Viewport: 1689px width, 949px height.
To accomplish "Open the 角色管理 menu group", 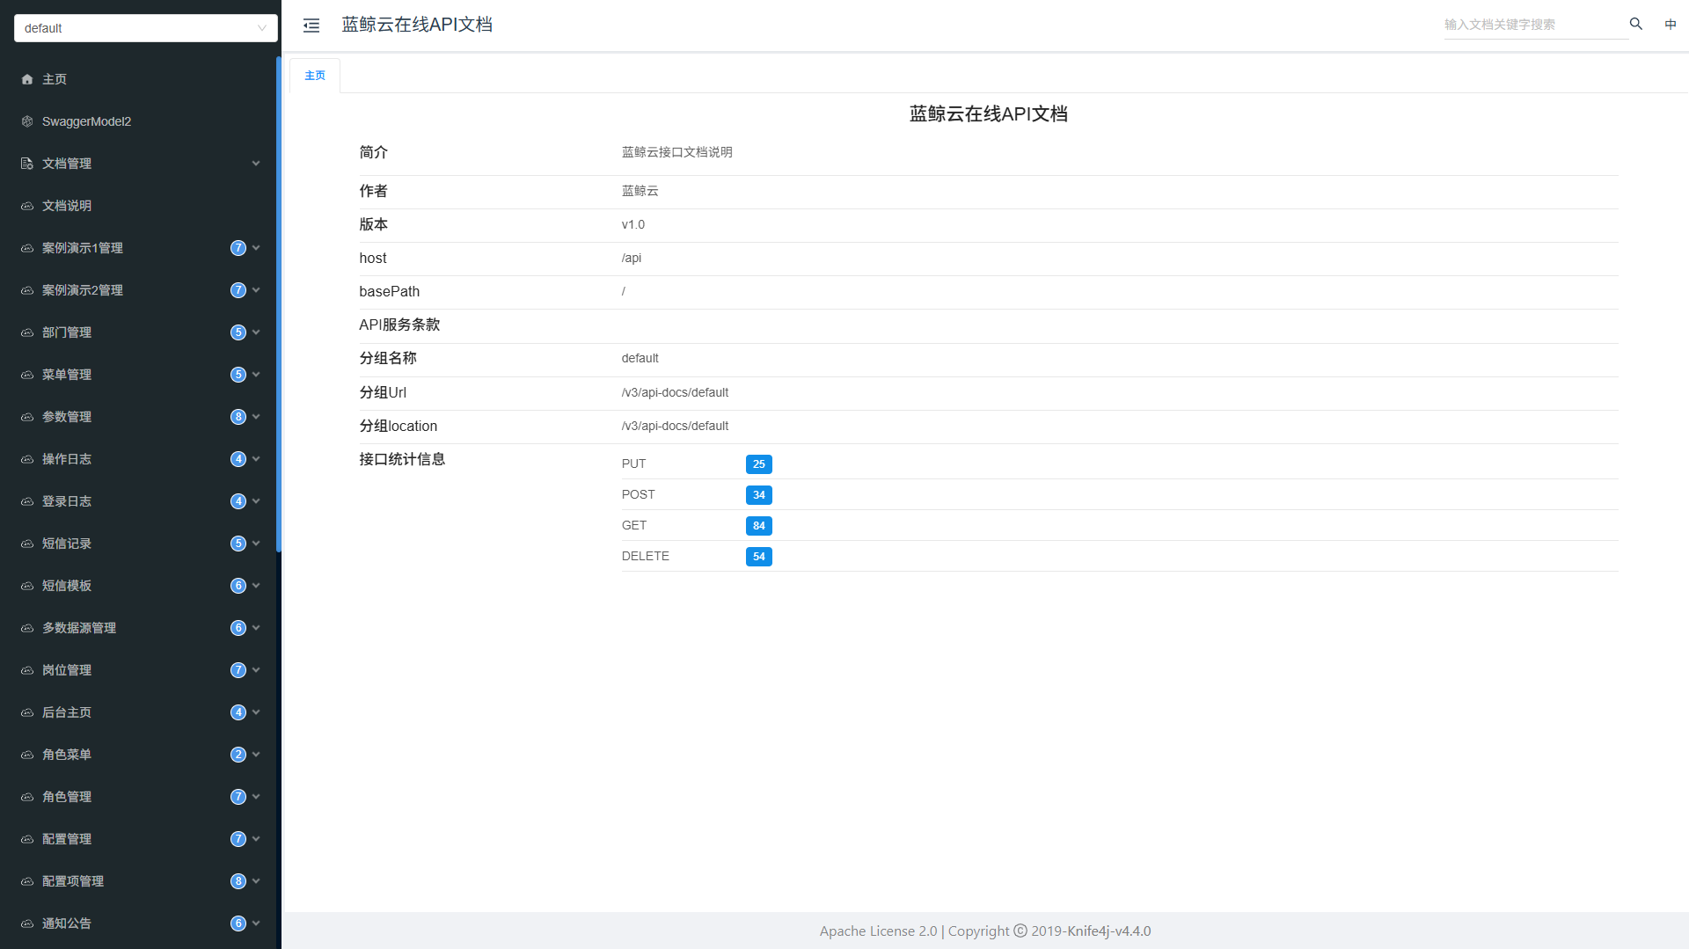I will (139, 797).
